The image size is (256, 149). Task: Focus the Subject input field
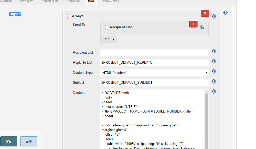[x=154, y=83]
